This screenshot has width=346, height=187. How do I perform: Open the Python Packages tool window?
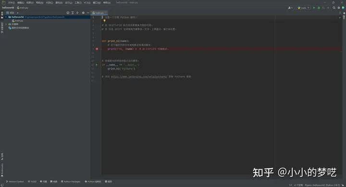71,182
